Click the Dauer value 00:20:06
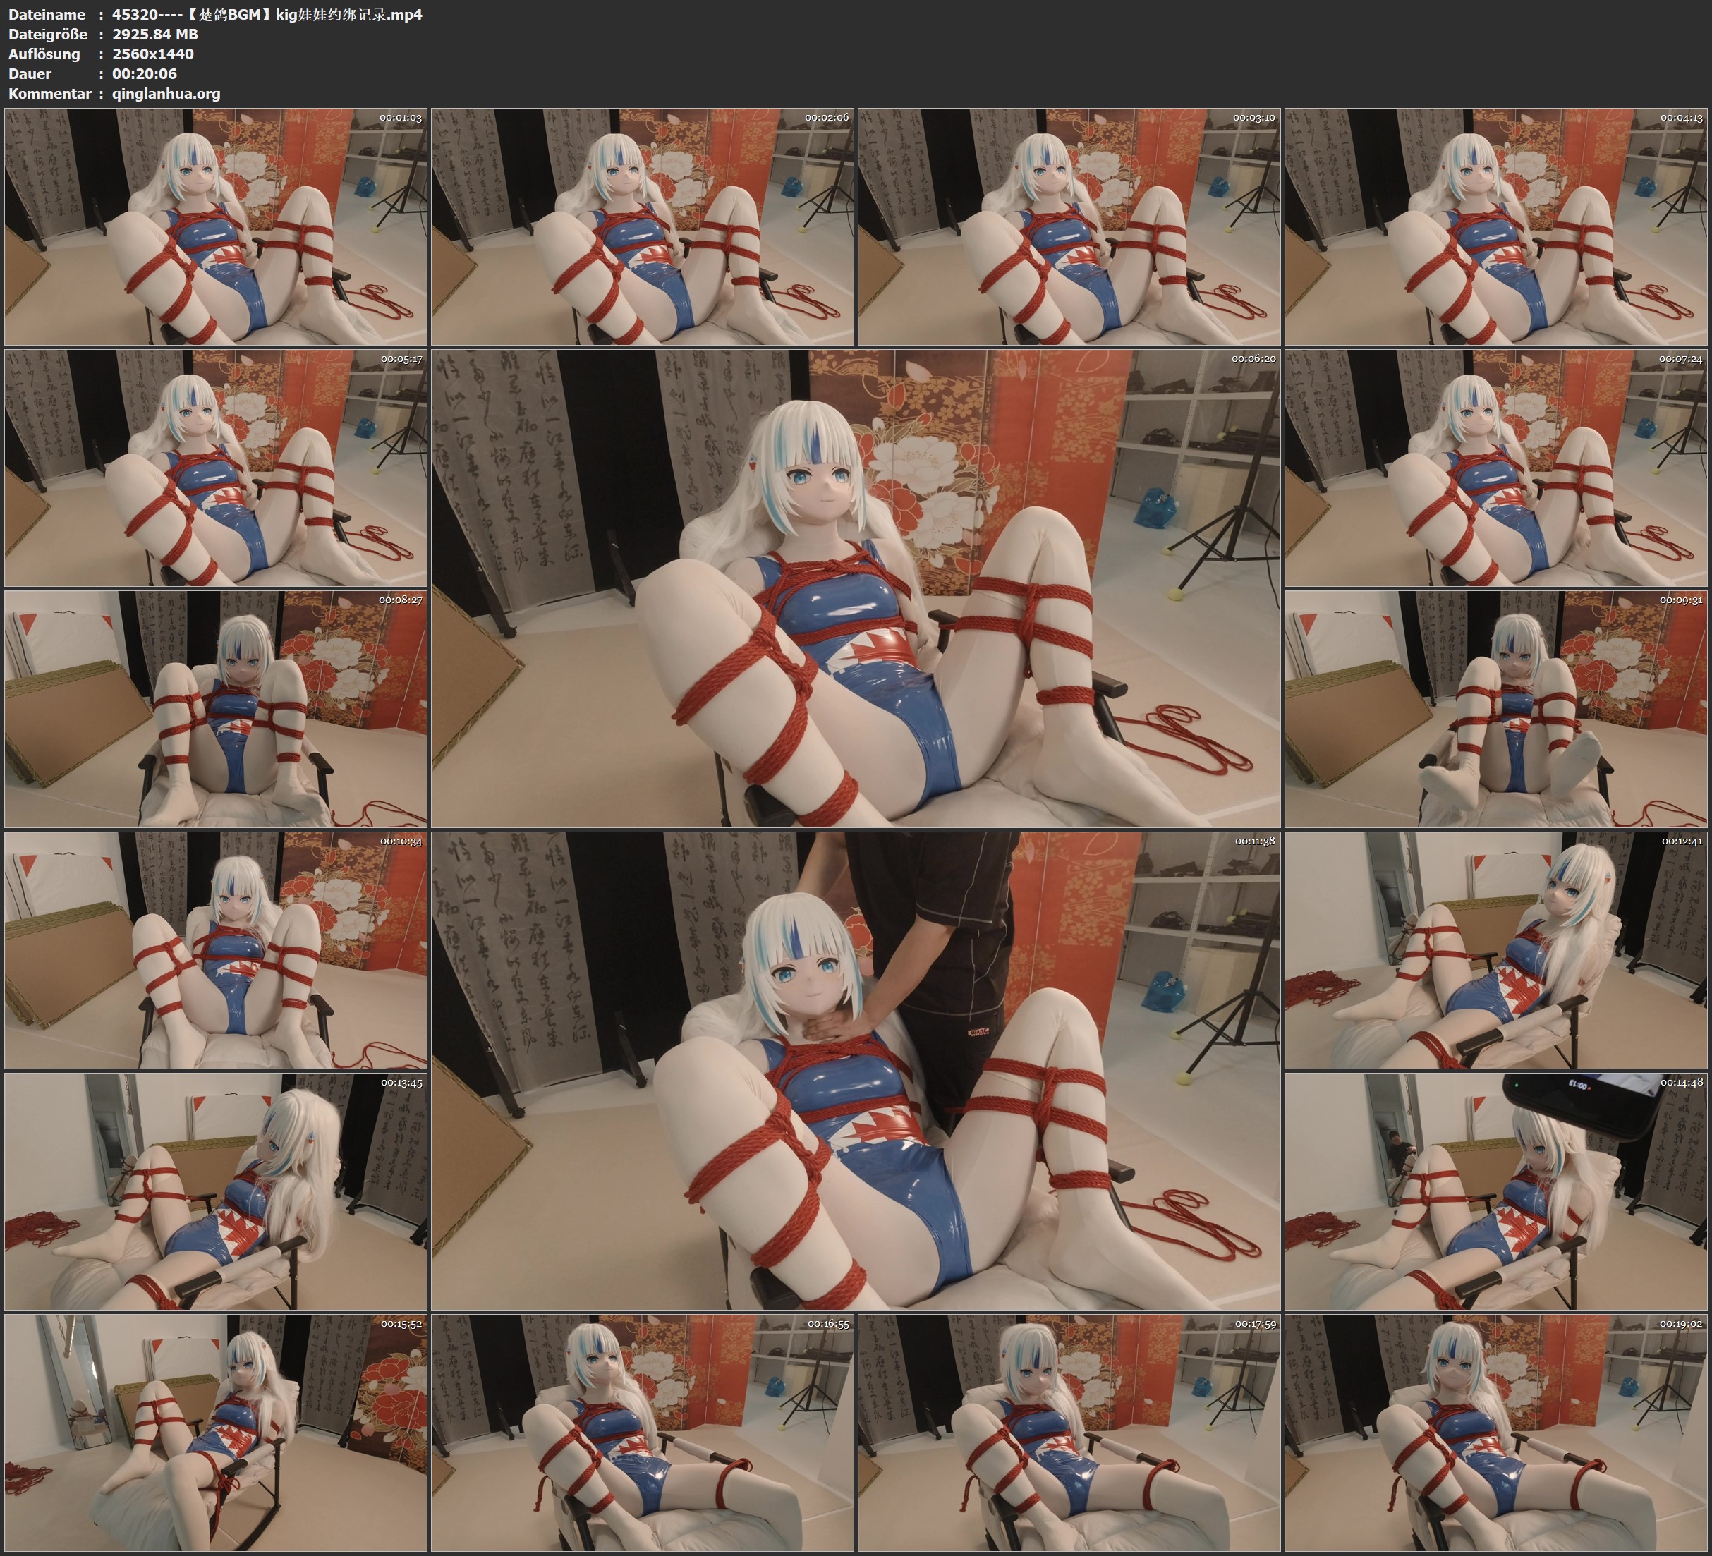Image resolution: width=1712 pixels, height=1556 pixels. [145, 74]
